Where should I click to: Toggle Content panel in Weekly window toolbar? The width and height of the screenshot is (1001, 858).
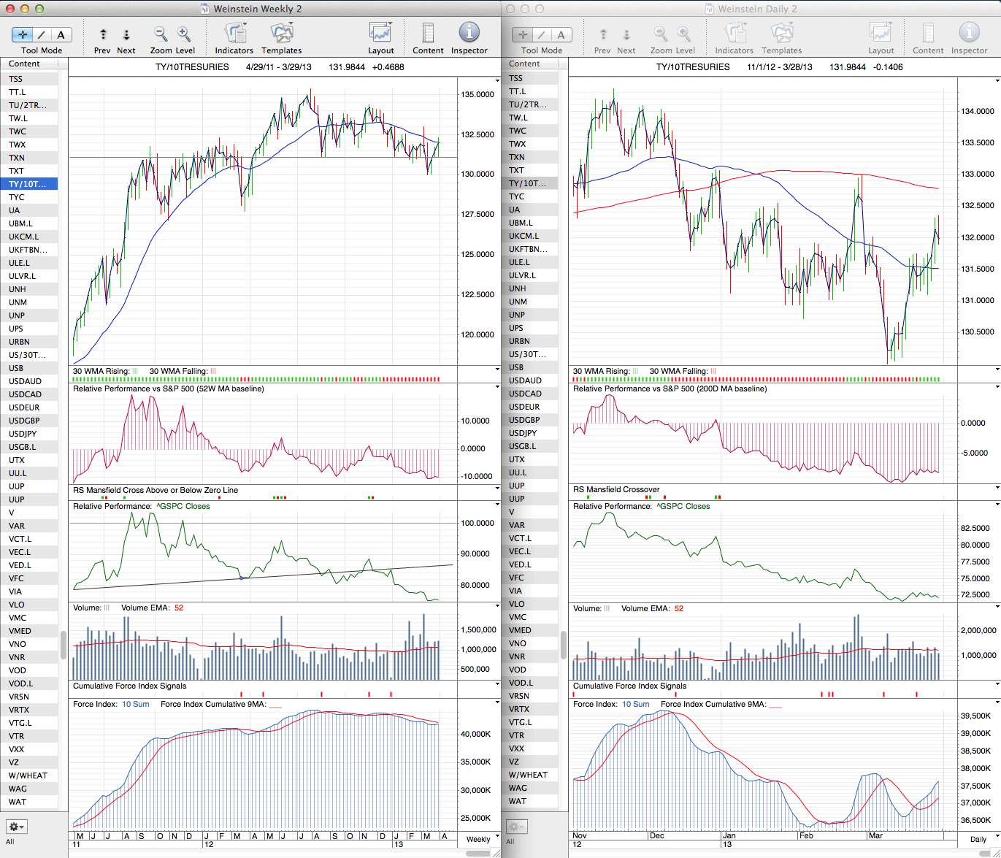coord(428,34)
